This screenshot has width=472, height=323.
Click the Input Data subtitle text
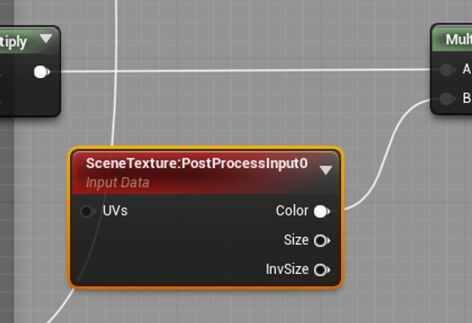[117, 182]
